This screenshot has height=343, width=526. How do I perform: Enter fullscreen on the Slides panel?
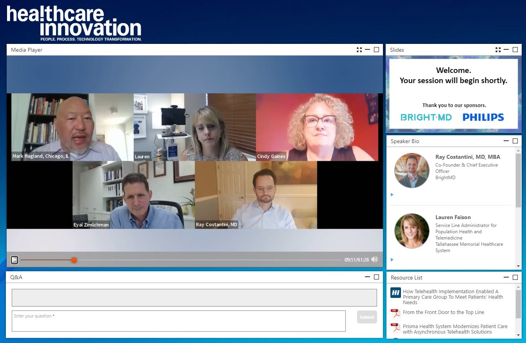point(498,49)
